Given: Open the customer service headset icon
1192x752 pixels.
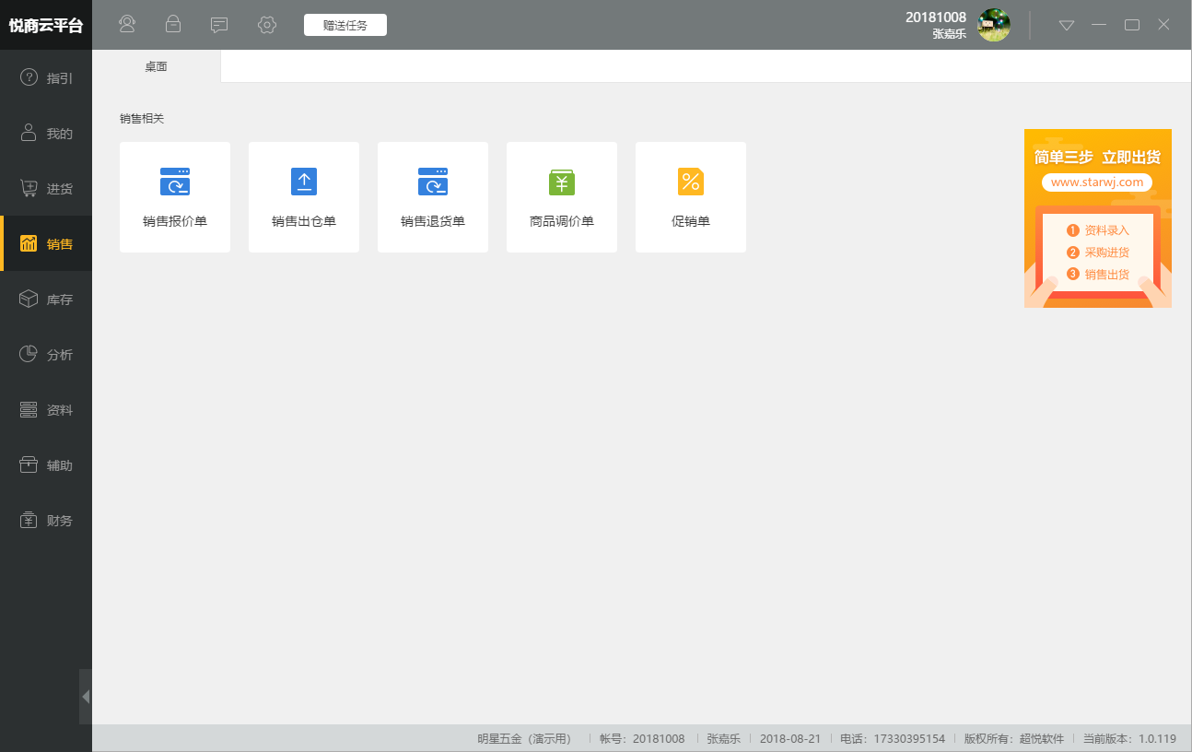Looking at the screenshot, I should (127, 25).
